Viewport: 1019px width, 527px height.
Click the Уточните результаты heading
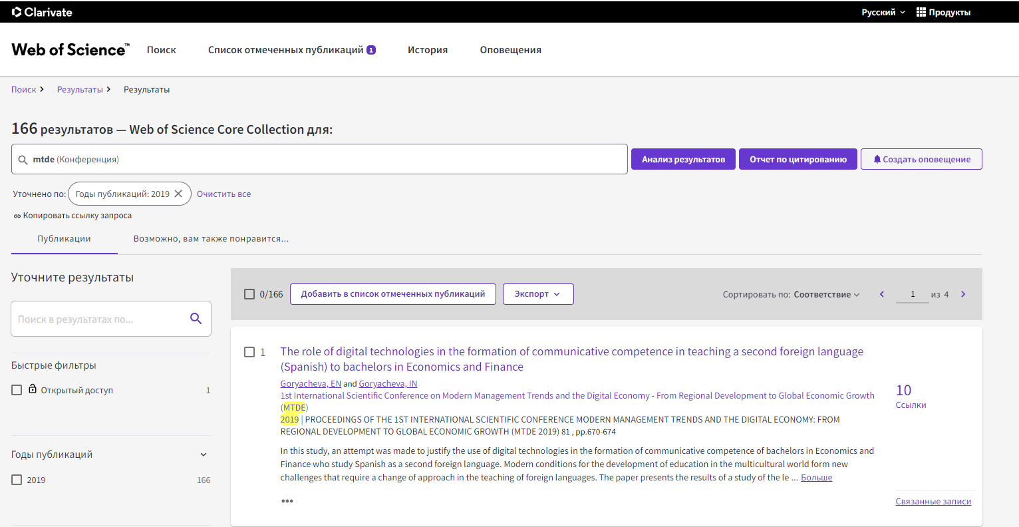[73, 277]
